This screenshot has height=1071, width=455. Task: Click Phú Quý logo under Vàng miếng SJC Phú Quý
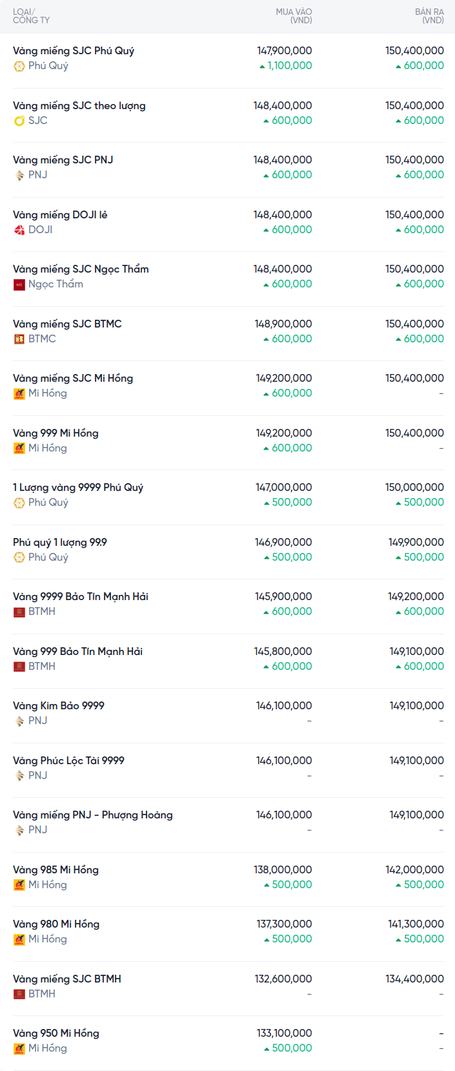(x=19, y=66)
